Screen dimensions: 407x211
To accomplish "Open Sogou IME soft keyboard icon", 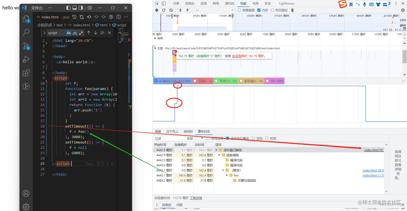I will [371, 4].
